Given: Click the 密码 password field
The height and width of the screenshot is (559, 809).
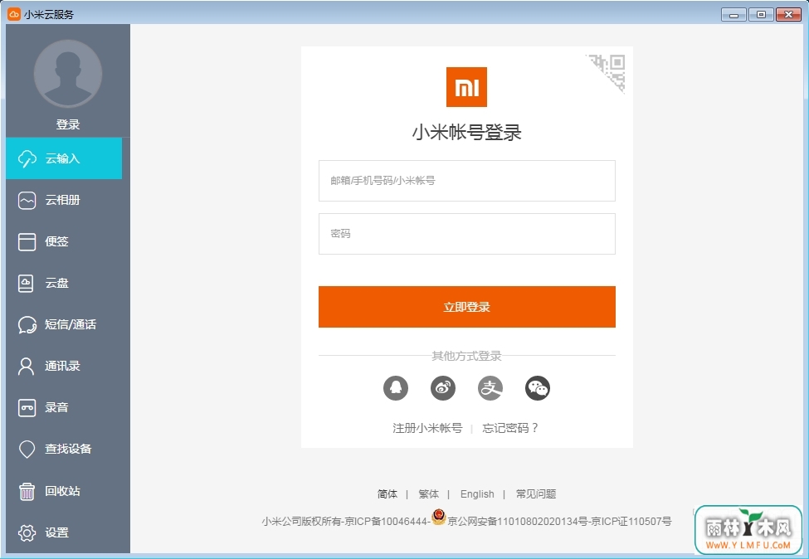Looking at the screenshot, I should tap(467, 234).
